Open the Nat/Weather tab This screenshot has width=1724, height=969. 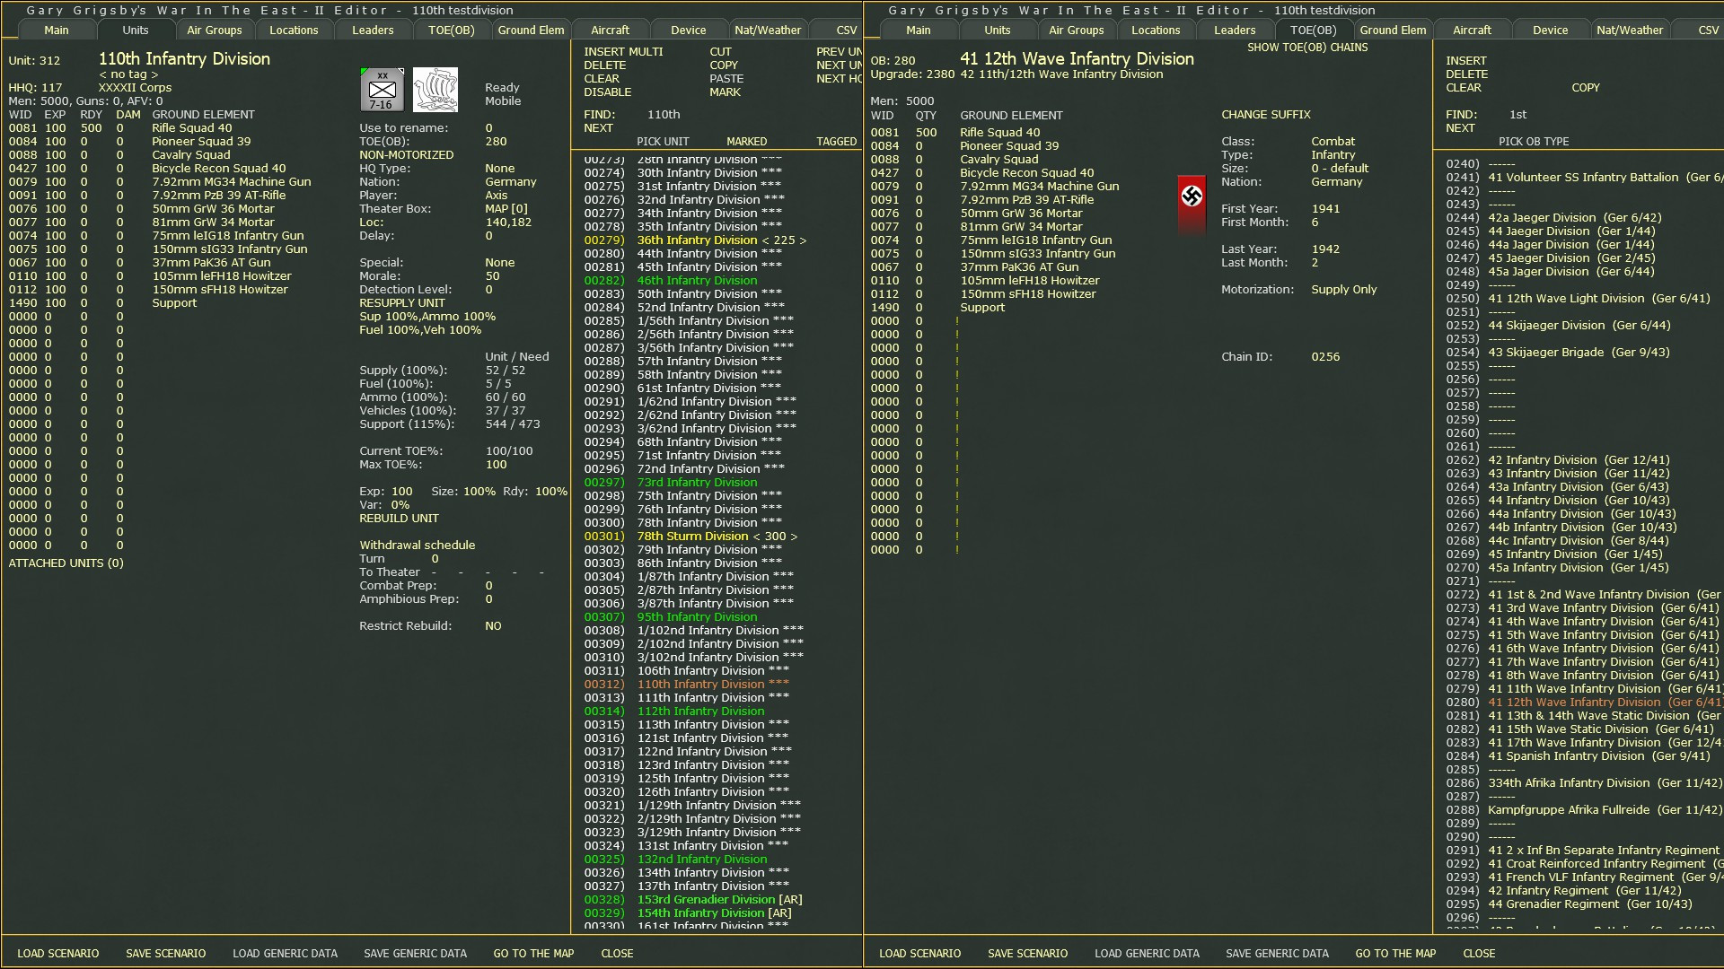point(768,30)
